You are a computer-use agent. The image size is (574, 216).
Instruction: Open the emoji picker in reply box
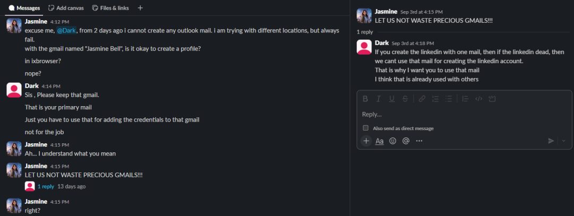tap(393, 141)
